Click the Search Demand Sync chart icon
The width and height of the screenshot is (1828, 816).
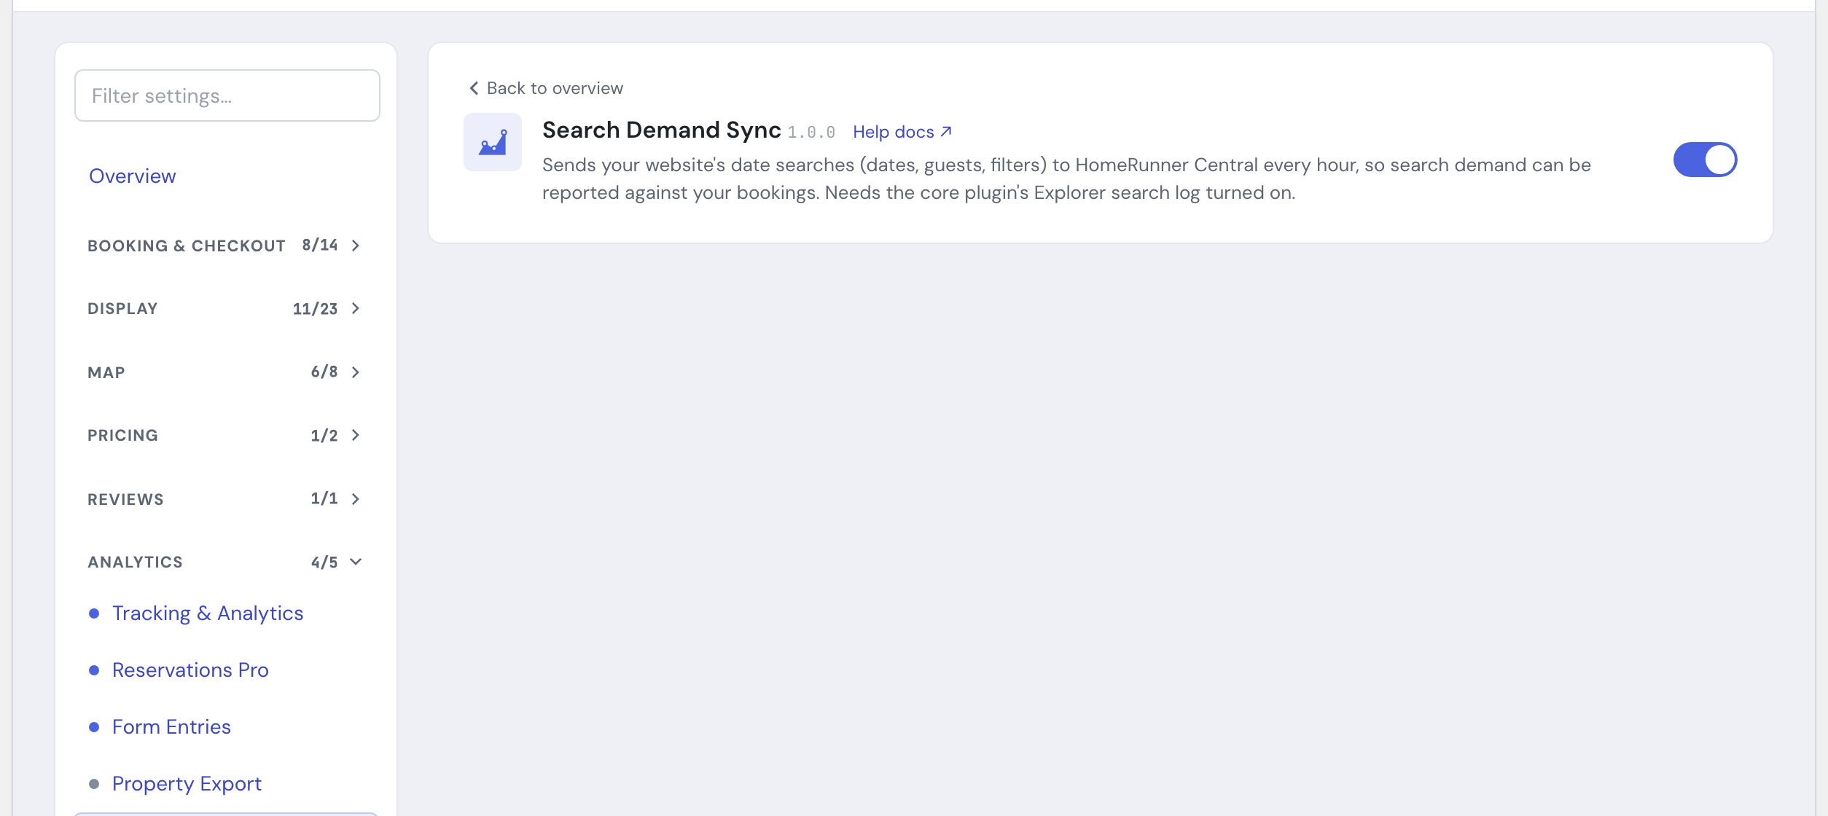[493, 142]
